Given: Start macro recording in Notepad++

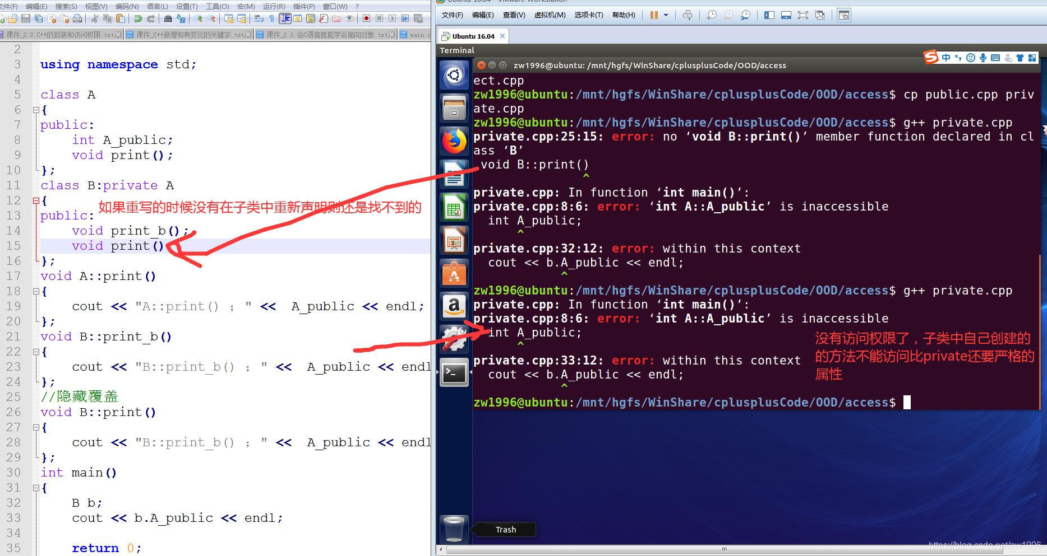Looking at the screenshot, I should [366, 18].
